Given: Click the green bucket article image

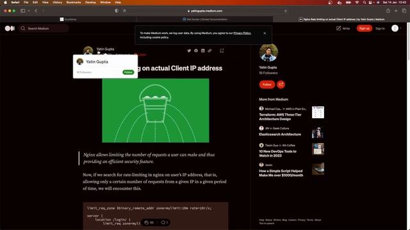Looking at the screenshot, I should [x=156, y=111].
